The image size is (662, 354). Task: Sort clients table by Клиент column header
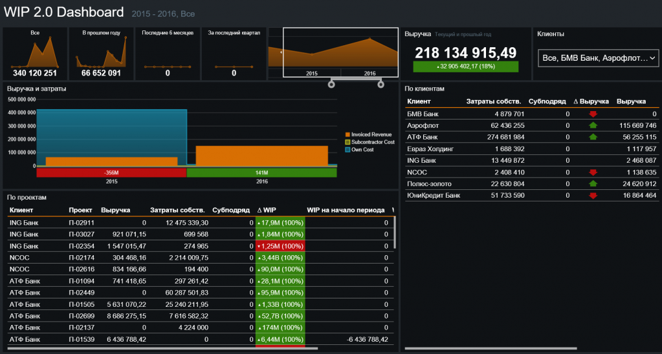click(419, 101)
